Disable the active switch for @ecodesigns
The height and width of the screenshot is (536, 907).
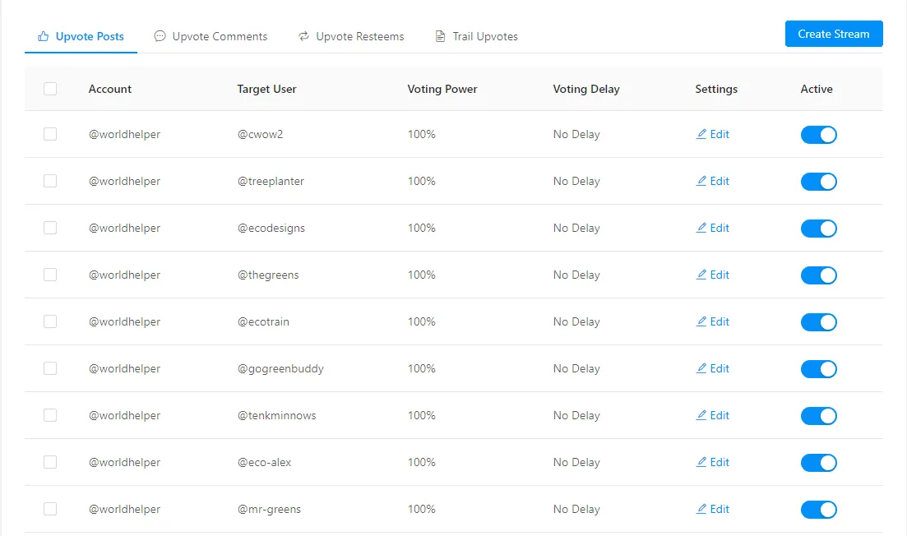click(x=818, y=229)
